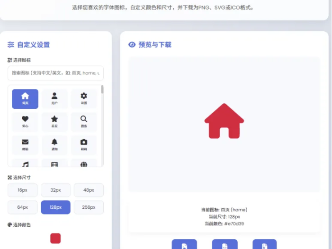The height and width of the screenshot is (249, 332).
Task: Click the 选择尺寸 label
Action: pyautogui.click(x=22, y=178)
